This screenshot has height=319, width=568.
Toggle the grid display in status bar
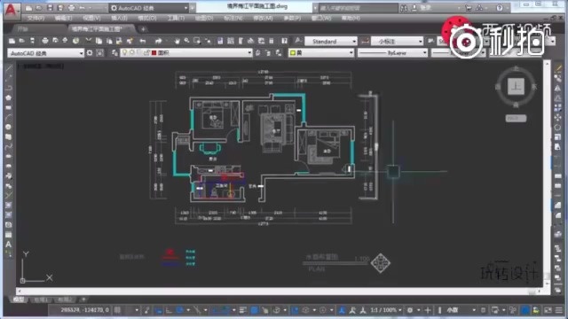pos(117,310)
